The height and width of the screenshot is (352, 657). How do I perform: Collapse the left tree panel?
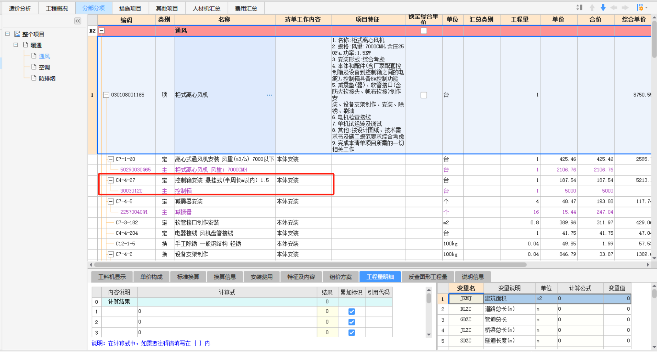point(78,21)
